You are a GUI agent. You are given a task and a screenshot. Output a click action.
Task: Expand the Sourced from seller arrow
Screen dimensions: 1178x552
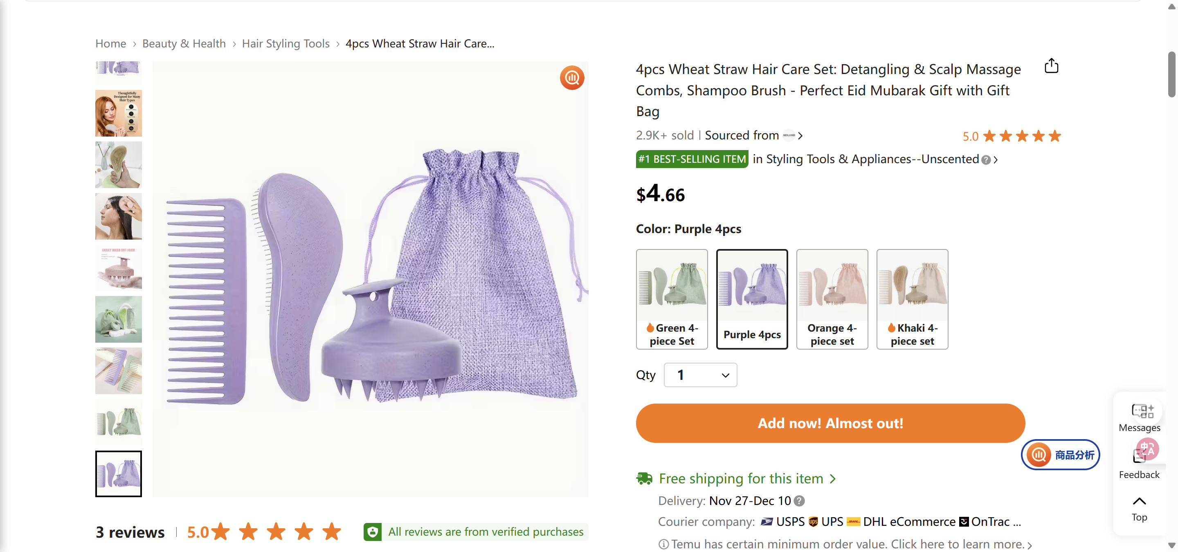pos(800,136)
